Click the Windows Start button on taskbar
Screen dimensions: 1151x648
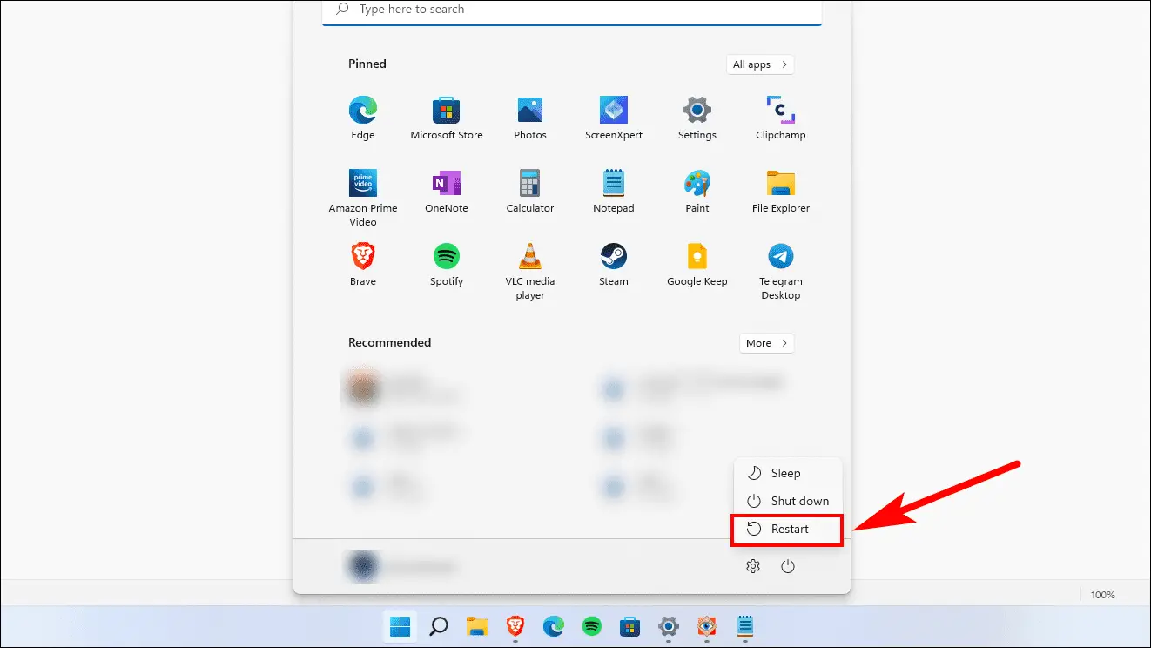pos(400,626)
